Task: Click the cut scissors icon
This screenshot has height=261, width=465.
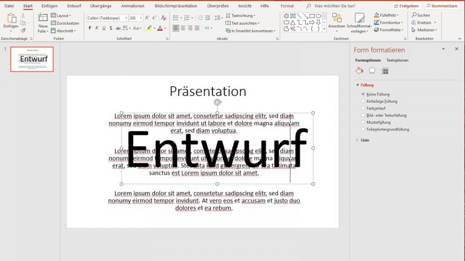Action: click(23, 16)
